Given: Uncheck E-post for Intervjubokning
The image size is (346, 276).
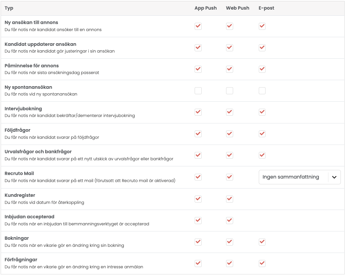Looking at the screenshot, I should [x=262, y=112].
